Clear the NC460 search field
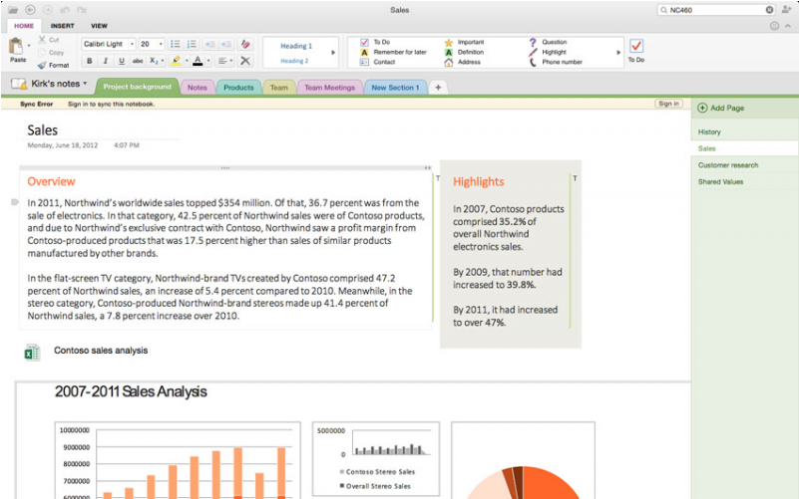 pos(769,10)
